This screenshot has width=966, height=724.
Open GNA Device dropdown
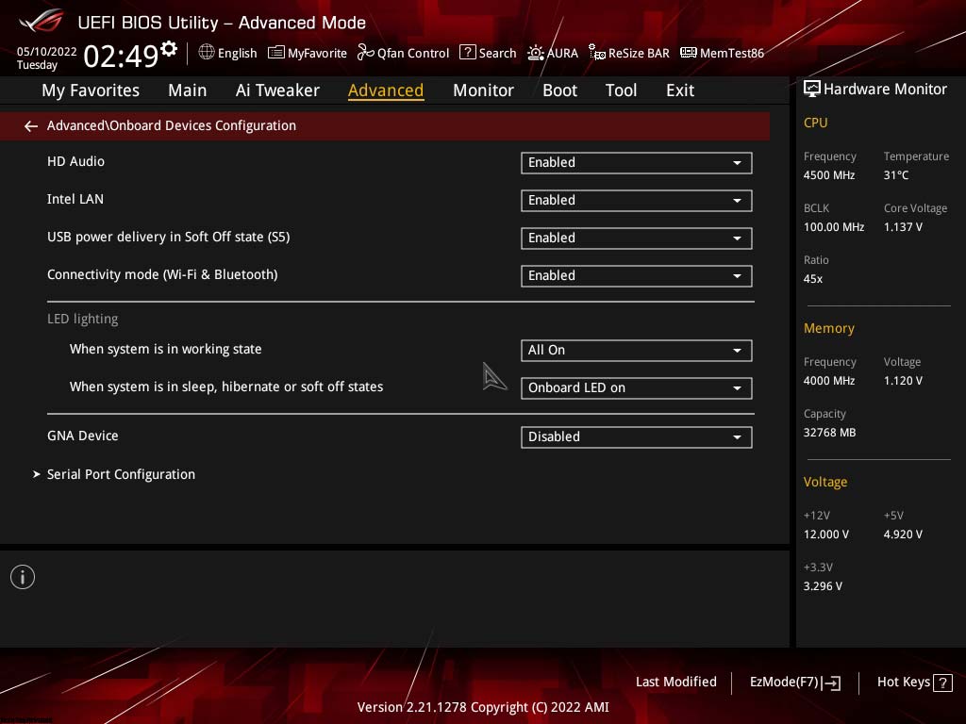click(x=637, y=437)
